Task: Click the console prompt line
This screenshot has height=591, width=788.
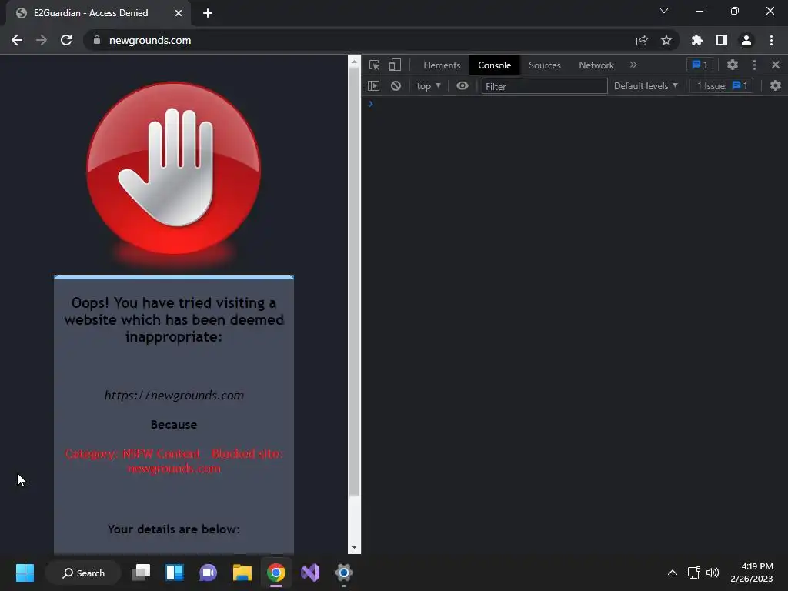Action: [x=574, y=104]
